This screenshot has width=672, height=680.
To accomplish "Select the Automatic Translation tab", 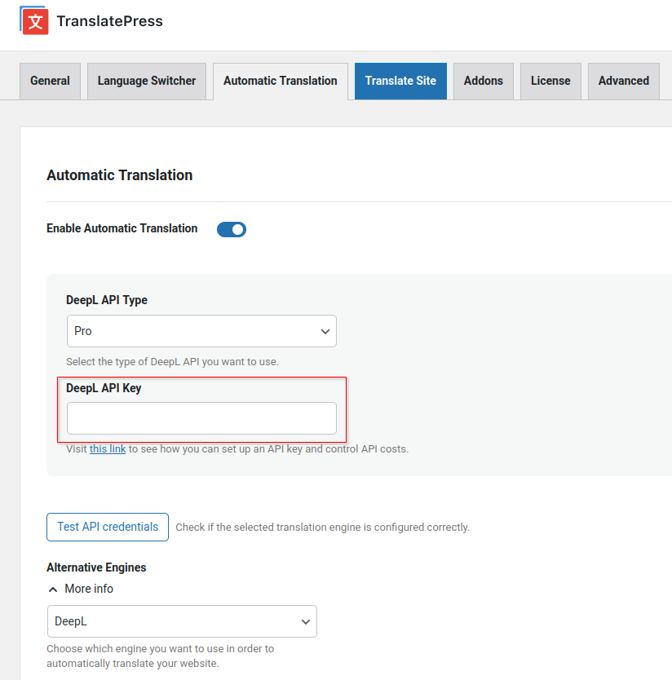I will (280, 81).
